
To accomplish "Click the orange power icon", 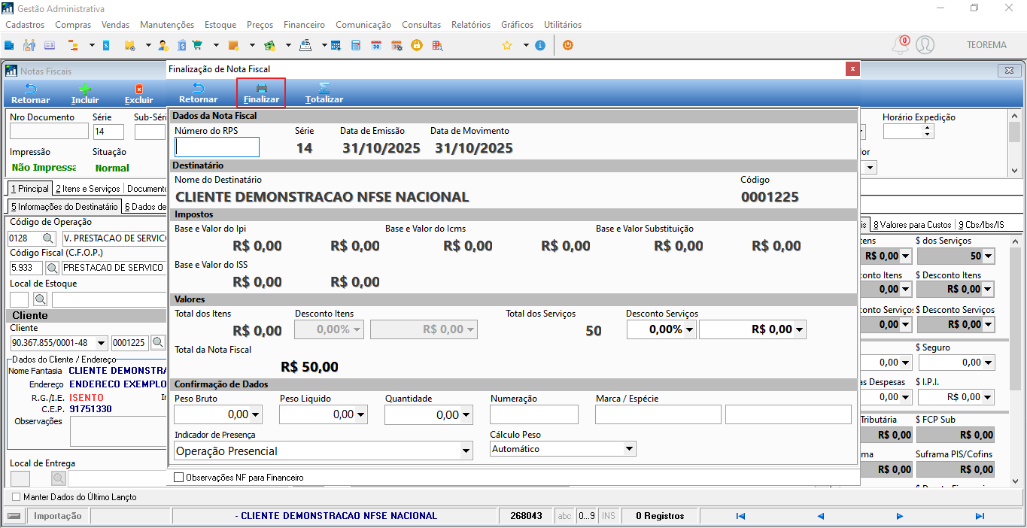I will click(568, 45).
